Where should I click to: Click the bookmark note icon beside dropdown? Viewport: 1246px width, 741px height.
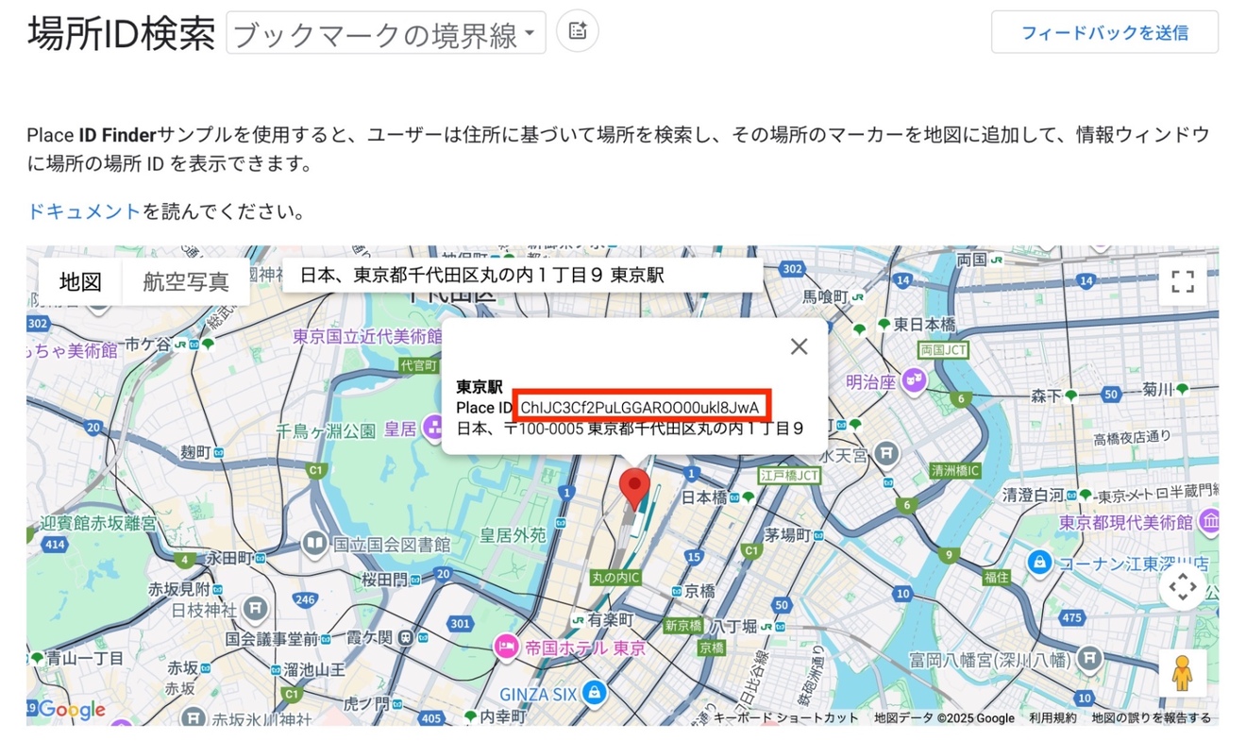(x=578, y=31)
